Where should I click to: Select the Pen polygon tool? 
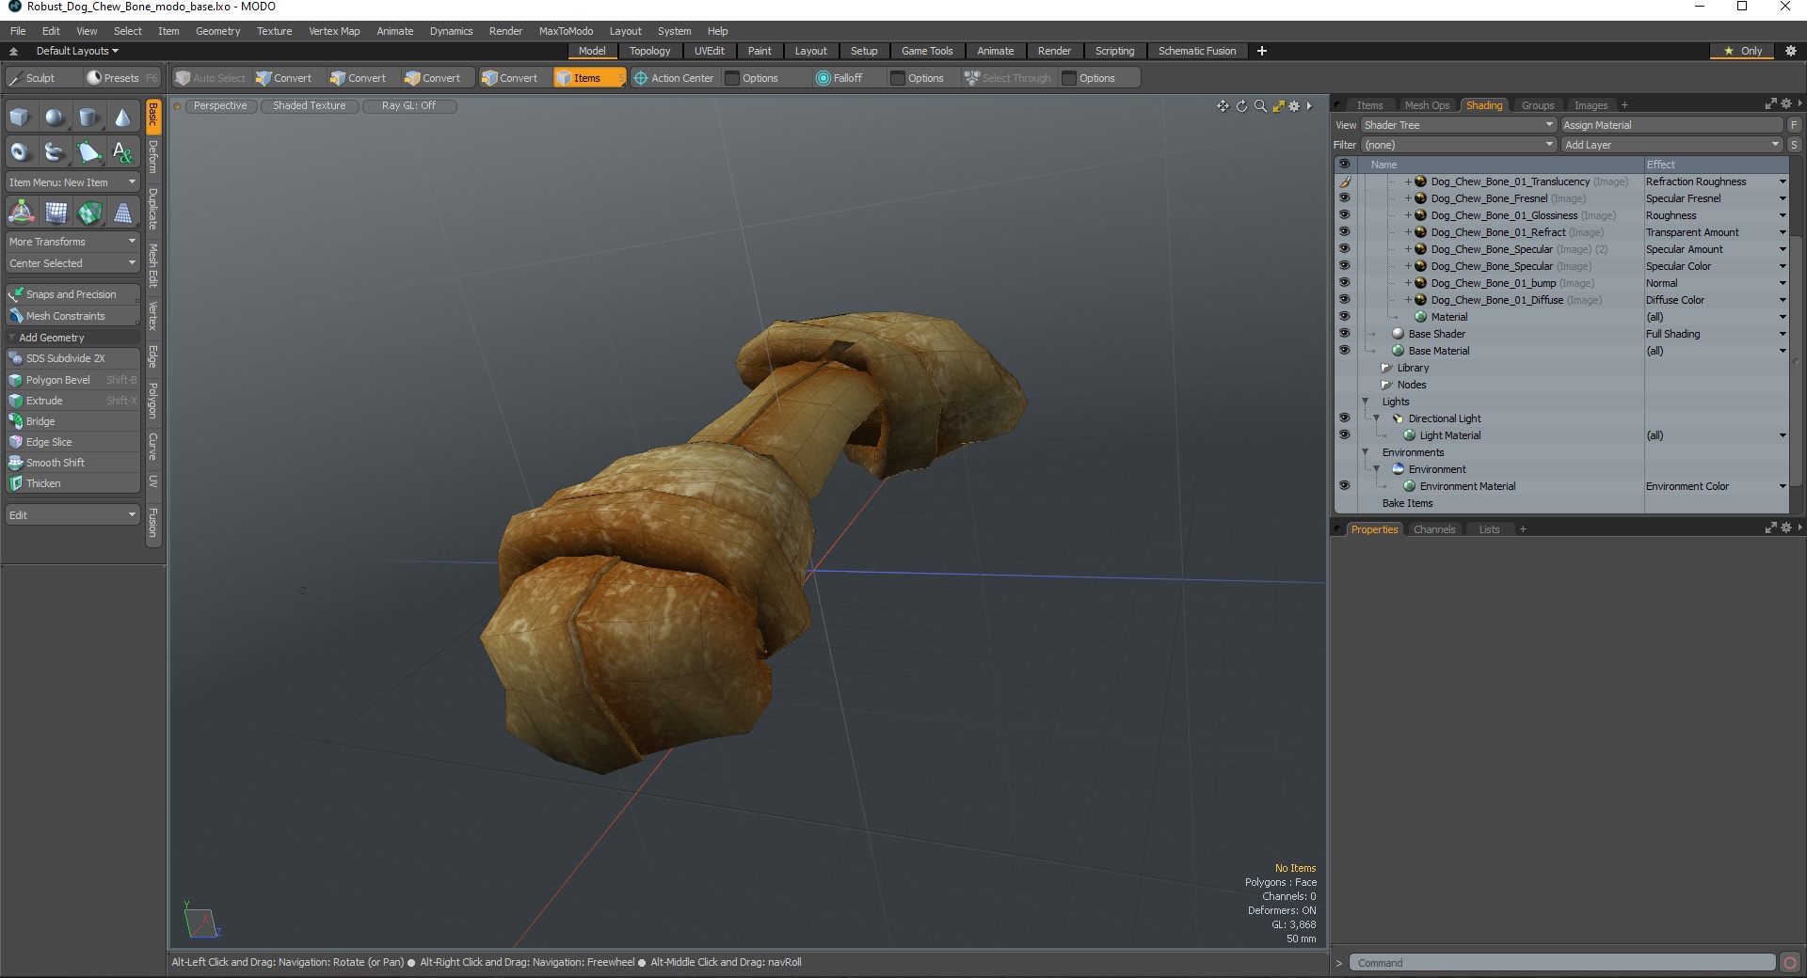88,151
